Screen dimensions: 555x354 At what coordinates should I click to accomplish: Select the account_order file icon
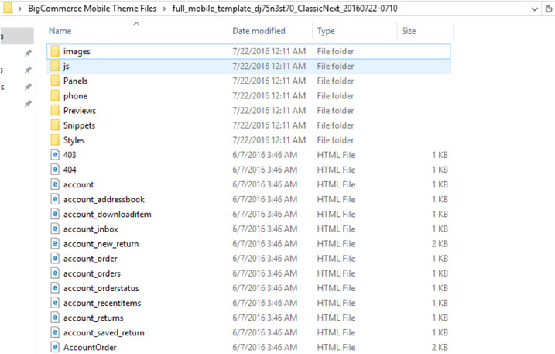[55, 258]
